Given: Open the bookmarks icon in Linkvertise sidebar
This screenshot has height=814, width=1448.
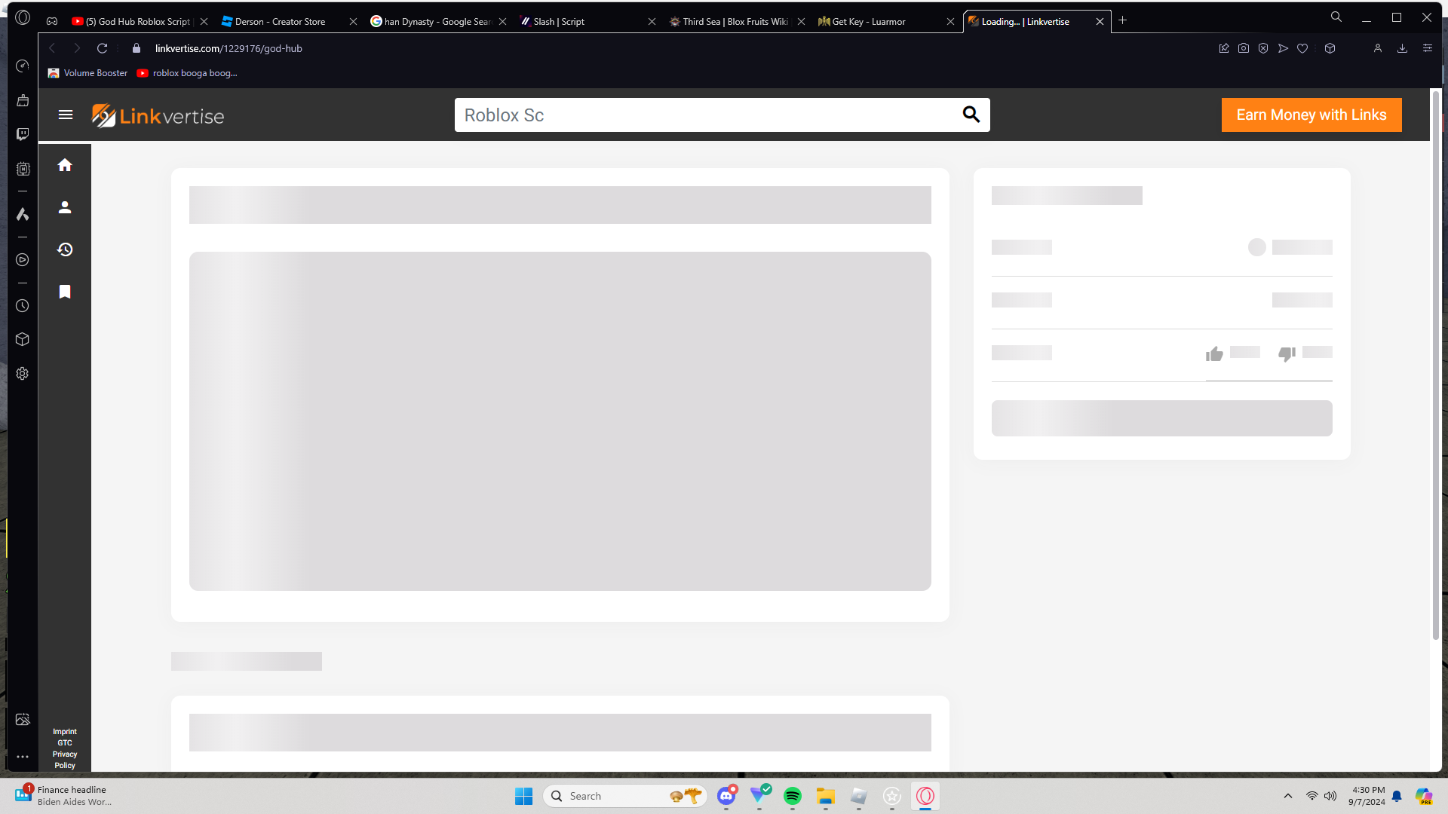Looking at the screenshot, I should (x=65, y=292).
